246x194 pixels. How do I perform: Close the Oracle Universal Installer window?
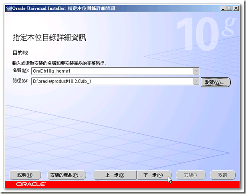click(236, 8)
